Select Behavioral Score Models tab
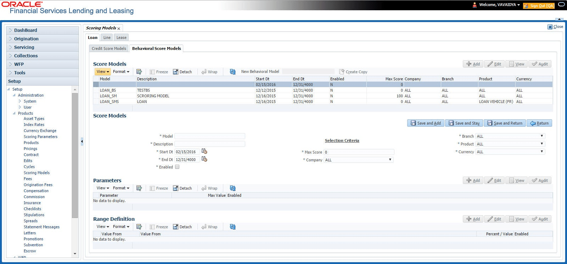567x264 pixels. click(x=157, y=48)
